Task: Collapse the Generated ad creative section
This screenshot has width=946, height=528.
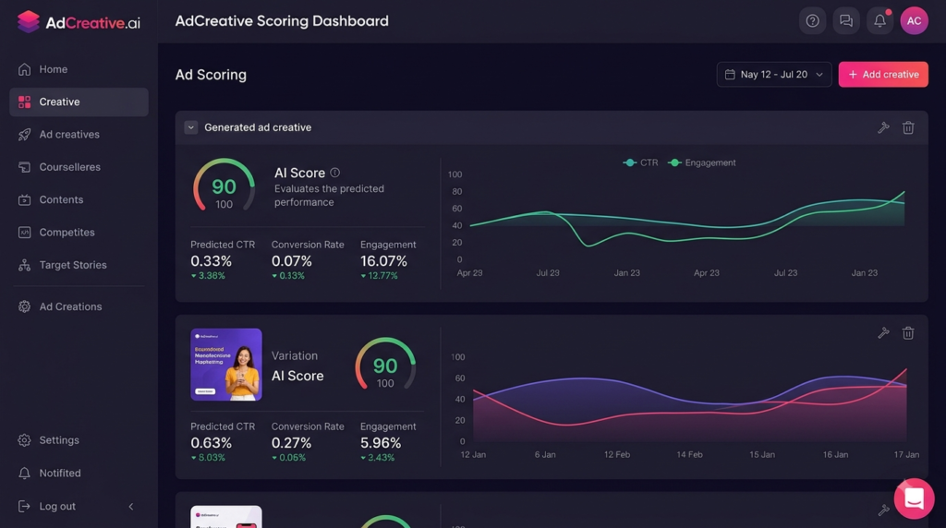Action: [x=190, y=127]
